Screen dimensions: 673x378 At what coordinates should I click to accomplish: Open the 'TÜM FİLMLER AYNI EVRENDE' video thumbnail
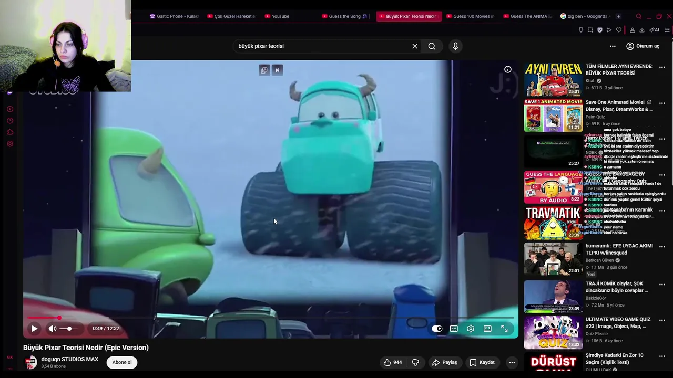[553, 80]
